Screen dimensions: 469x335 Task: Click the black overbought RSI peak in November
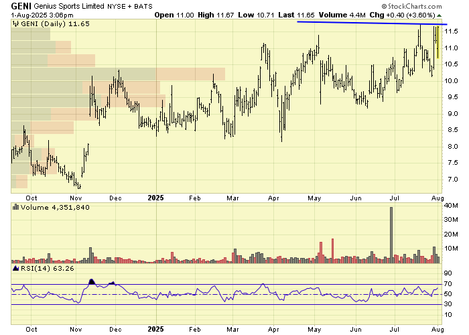click(x=92, y=281)
